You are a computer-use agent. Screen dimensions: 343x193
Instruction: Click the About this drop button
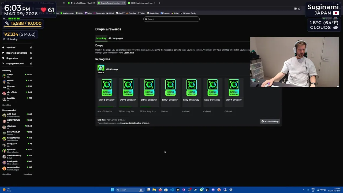pos(270,121)
